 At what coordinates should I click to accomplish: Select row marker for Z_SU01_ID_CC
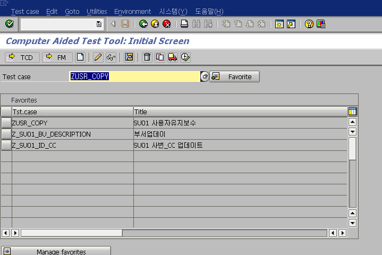[x=6, y=145]
